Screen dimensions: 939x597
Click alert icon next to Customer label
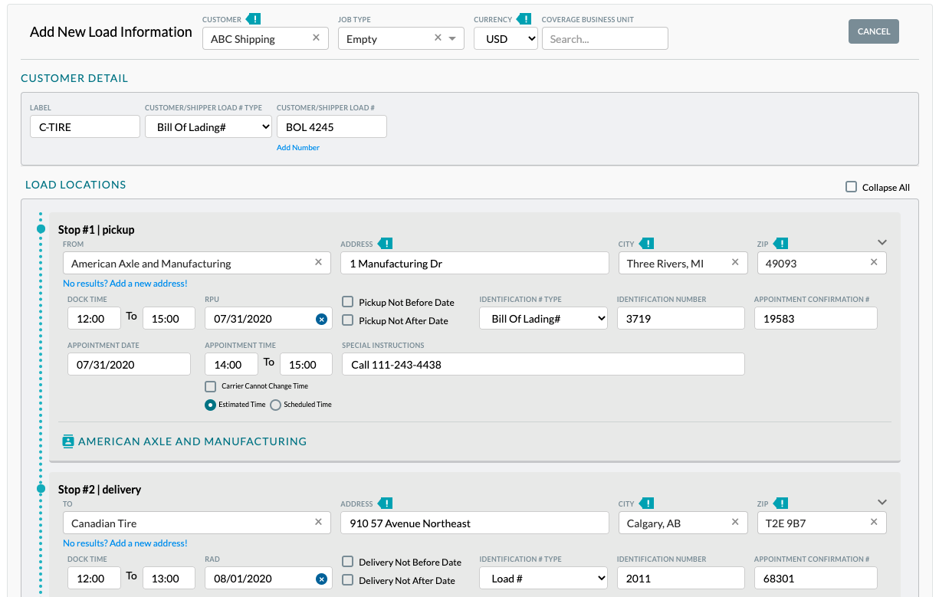(254, 19)
